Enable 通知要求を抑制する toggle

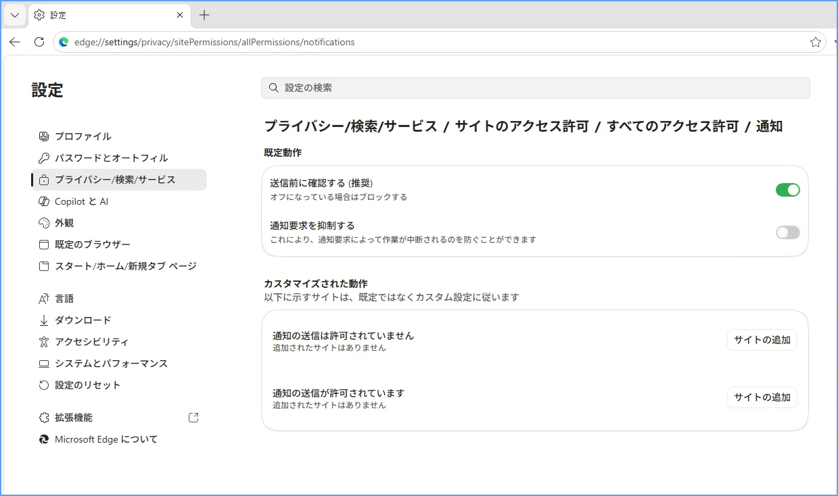(x=787, y=232)
